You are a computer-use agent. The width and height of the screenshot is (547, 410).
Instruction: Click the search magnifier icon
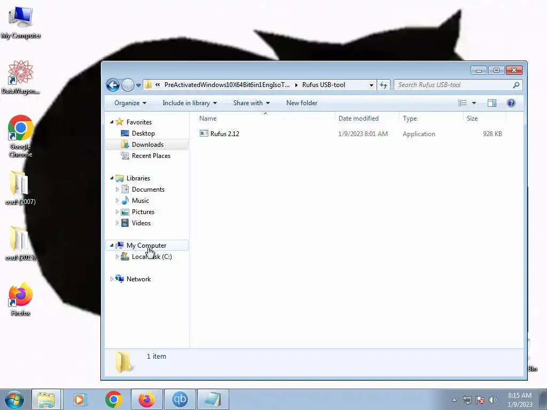(x=516, y=85)
